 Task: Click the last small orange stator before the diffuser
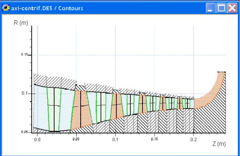click(180, 104)
